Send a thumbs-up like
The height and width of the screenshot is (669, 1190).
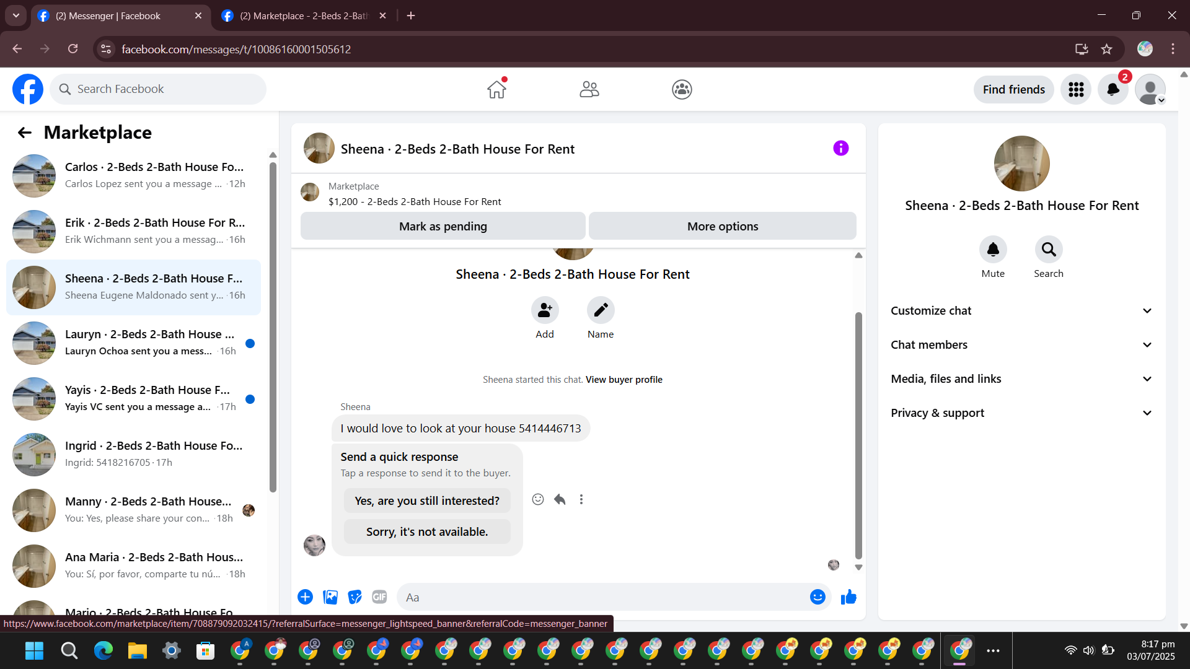[848, 597]
